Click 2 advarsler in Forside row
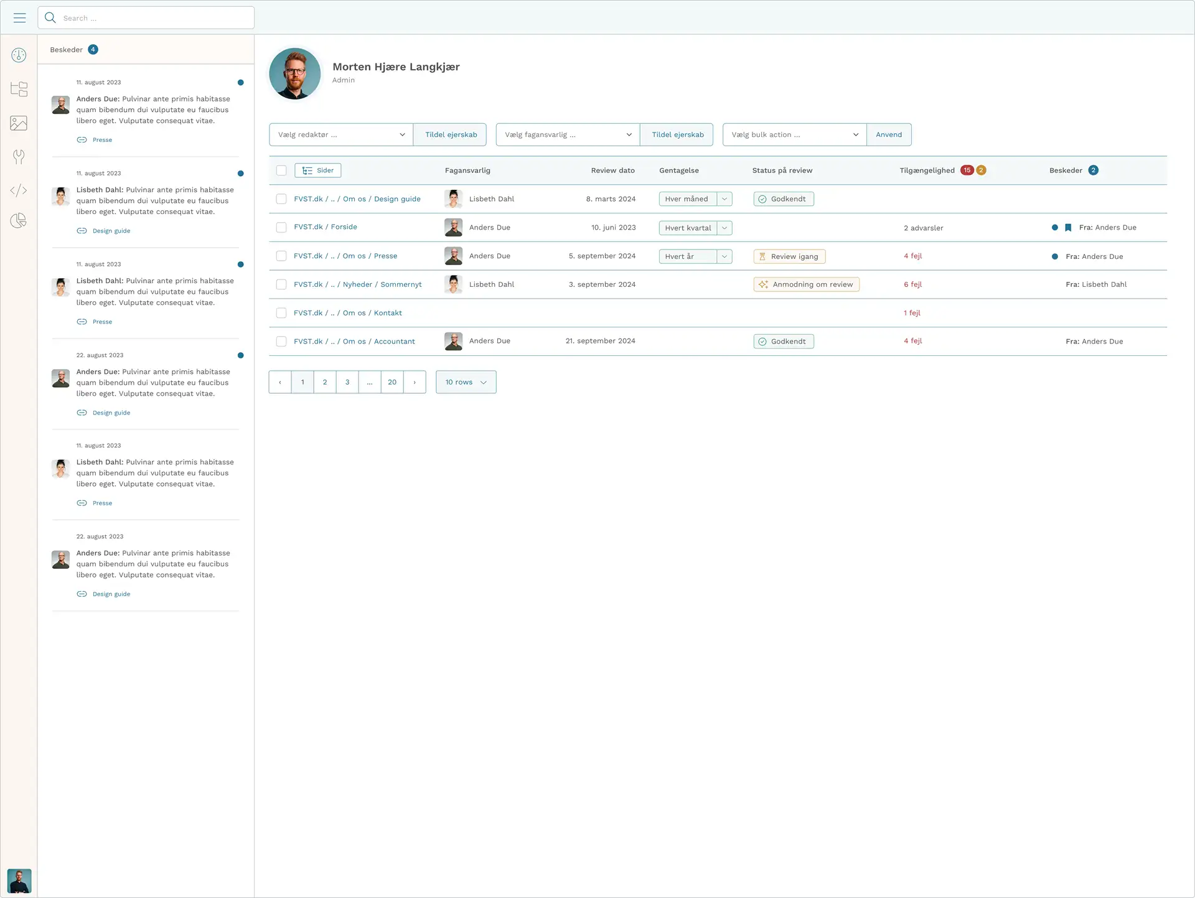This screenshot has height=898, width=1195. click(x=924, y=228)
